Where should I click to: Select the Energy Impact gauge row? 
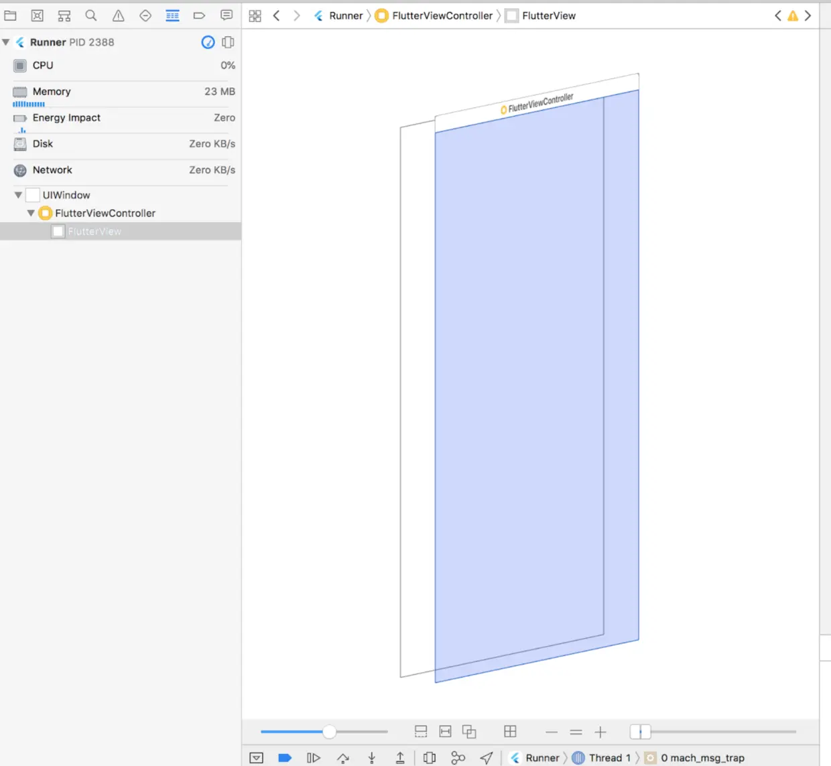121,120
